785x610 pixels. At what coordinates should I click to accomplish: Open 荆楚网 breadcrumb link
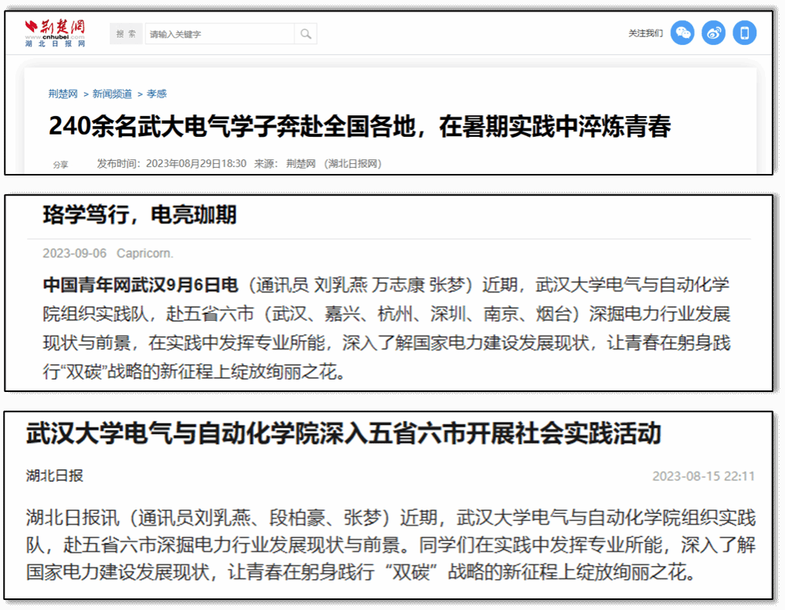(63, 94)
